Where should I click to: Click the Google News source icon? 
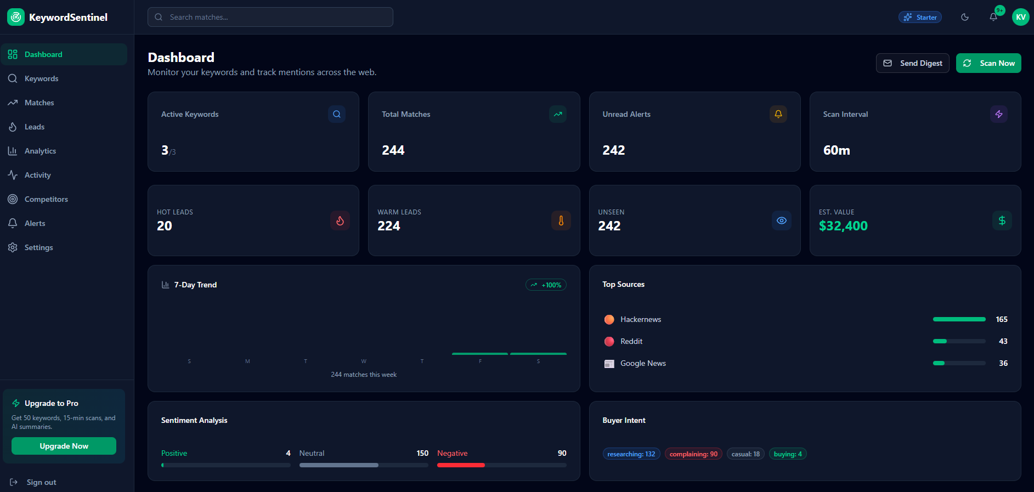609,364
